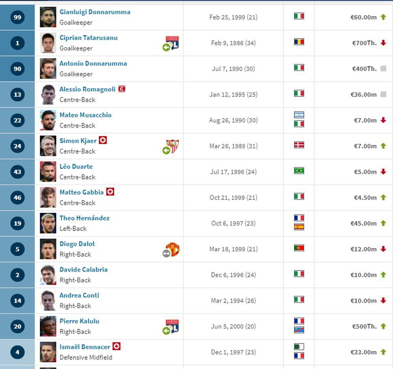Click Denmark flag in Simon Kjaer row
Viewport: 393px width, 369px height.
299,145
